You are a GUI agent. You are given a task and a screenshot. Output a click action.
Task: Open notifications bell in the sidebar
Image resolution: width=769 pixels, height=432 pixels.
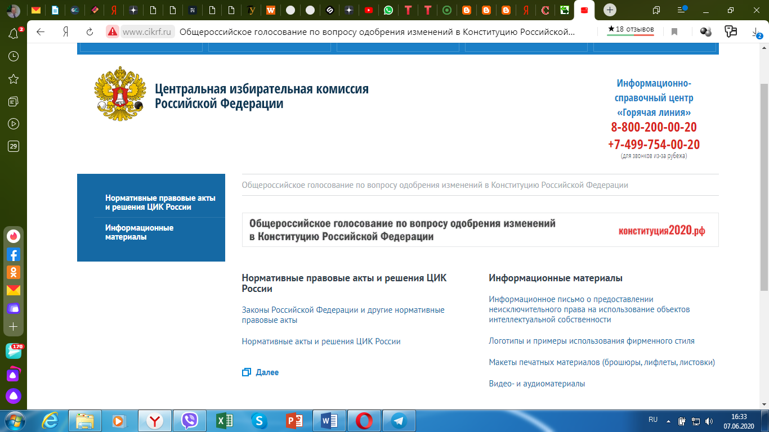[x=14, y=34]
